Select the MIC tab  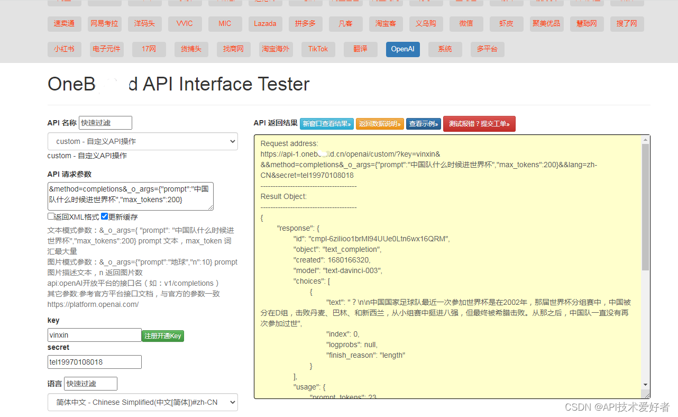(225, 24)
